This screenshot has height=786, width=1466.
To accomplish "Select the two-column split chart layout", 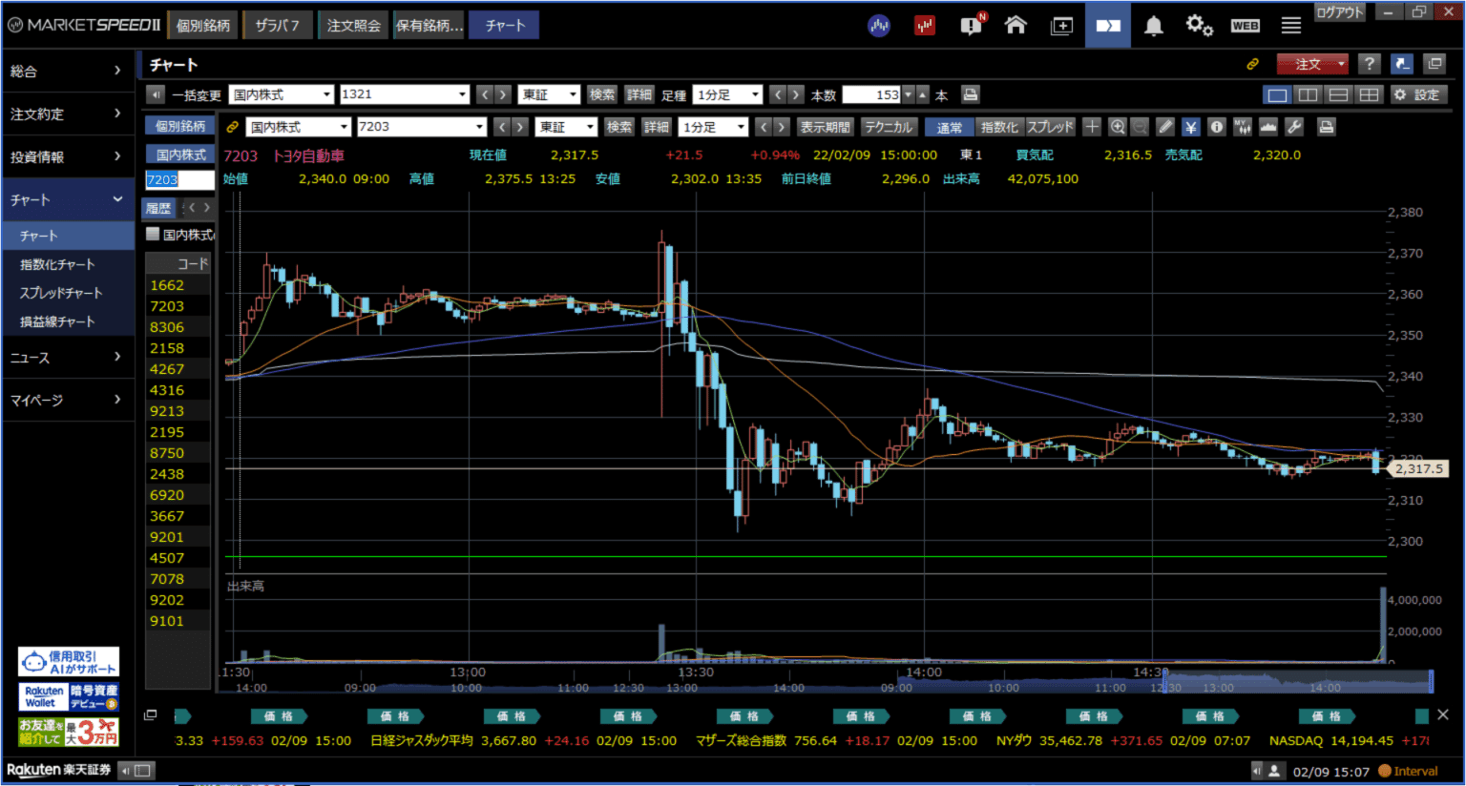I will (1308, 94).
